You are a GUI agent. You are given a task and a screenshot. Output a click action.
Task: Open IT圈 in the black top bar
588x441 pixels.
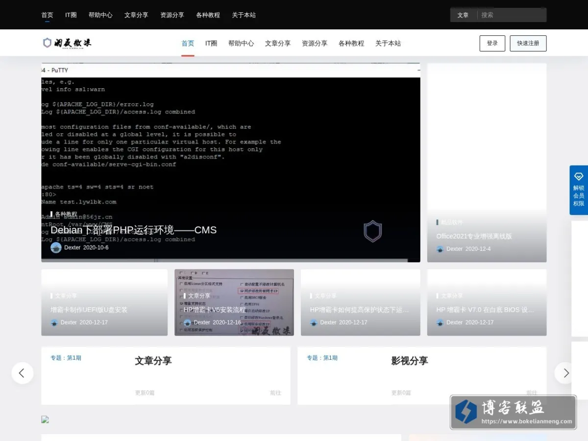(x=71, y=15)
